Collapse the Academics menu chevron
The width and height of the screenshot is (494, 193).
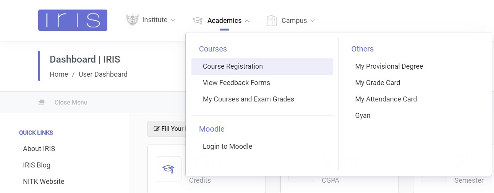pyautogui.click(x=247, y=21)
